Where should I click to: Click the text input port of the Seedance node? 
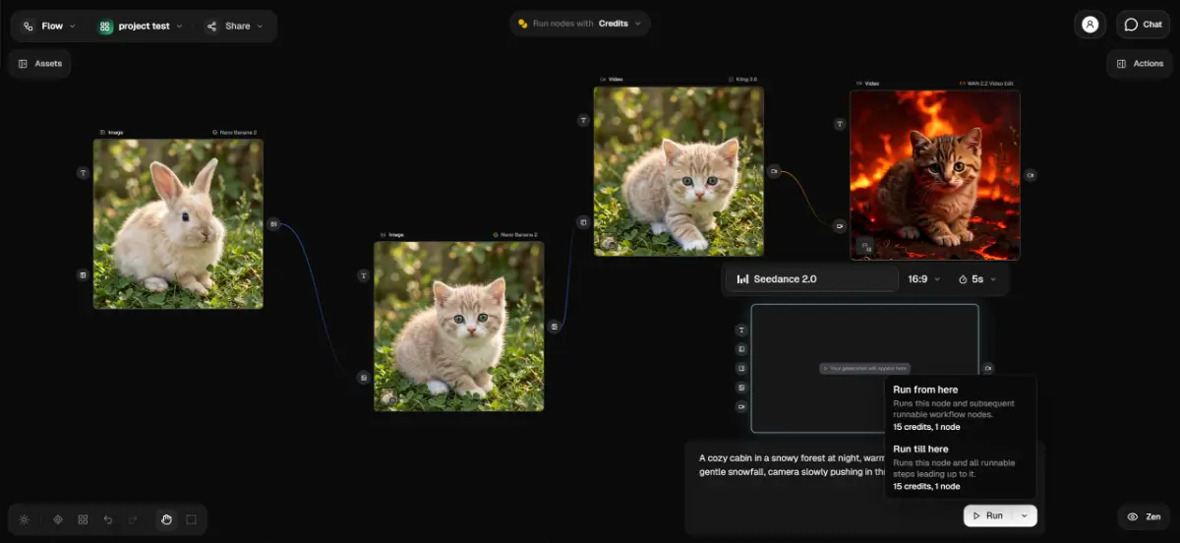tap(741, 331)
